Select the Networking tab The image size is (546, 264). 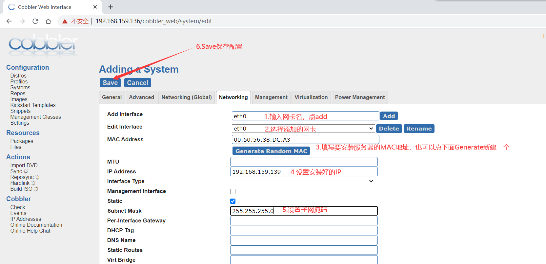click(x=233, y=97)
